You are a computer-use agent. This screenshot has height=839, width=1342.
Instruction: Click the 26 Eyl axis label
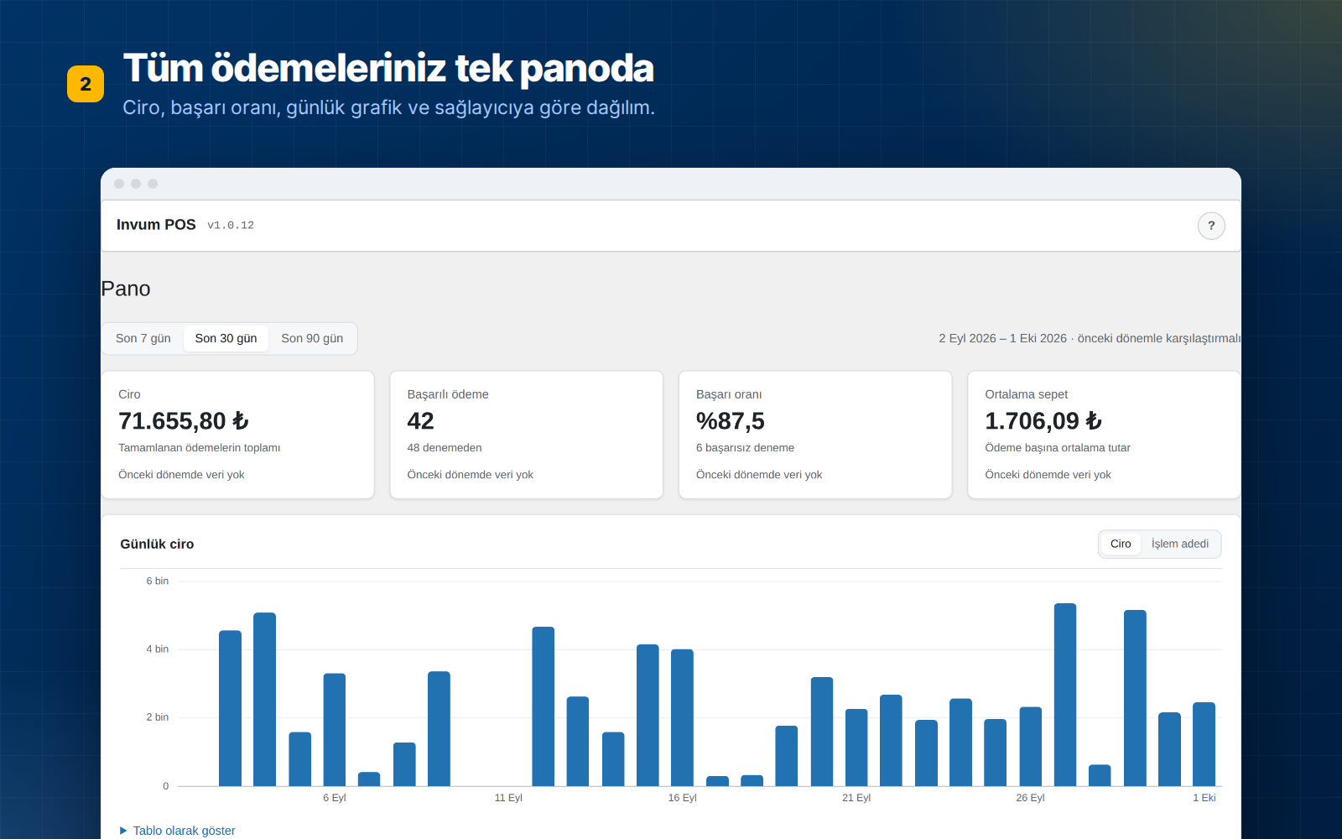[1030, 798]
